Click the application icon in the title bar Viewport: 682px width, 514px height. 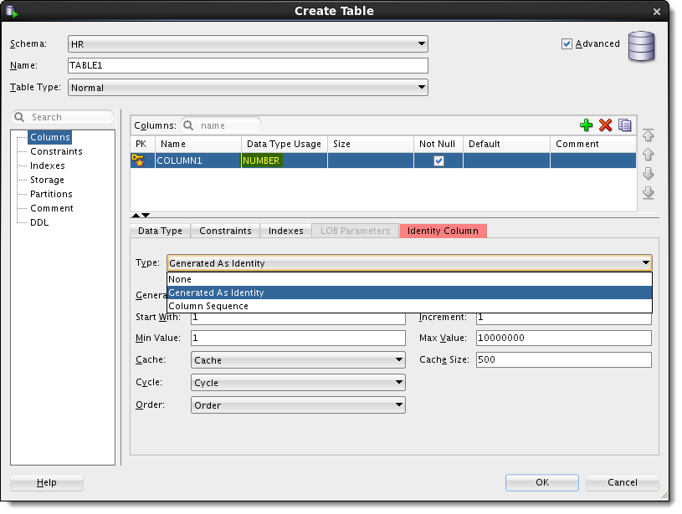[12, 11]
